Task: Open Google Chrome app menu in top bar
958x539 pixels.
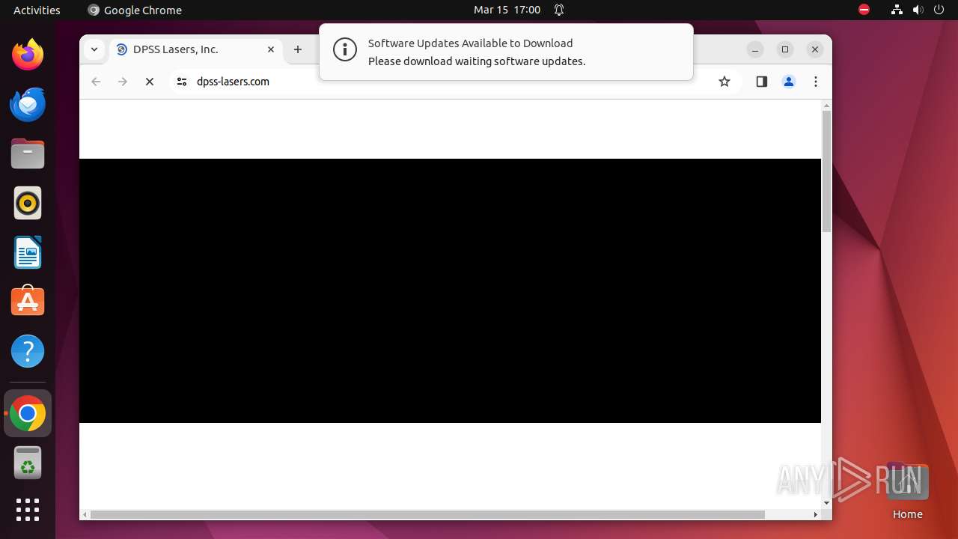Action: click(135, 10)
